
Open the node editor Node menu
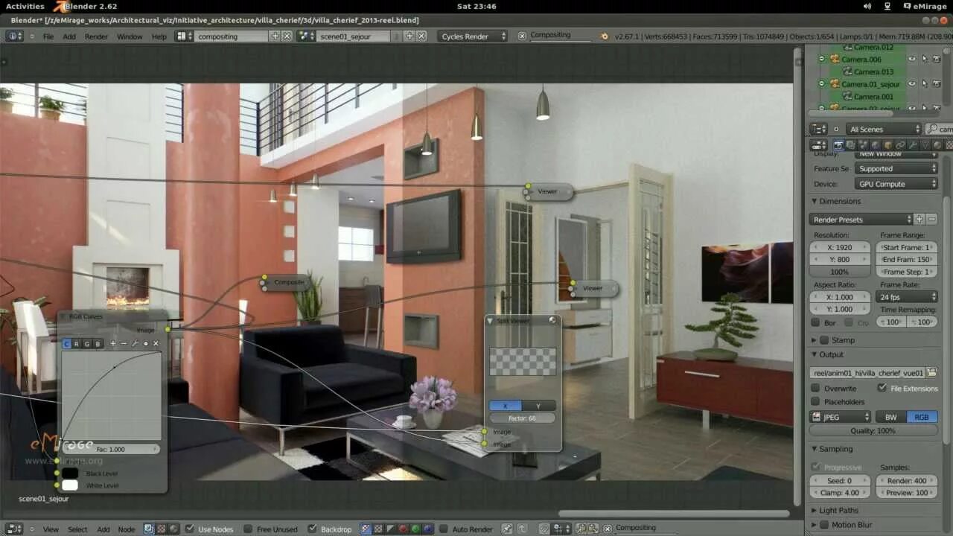(127, 529)
